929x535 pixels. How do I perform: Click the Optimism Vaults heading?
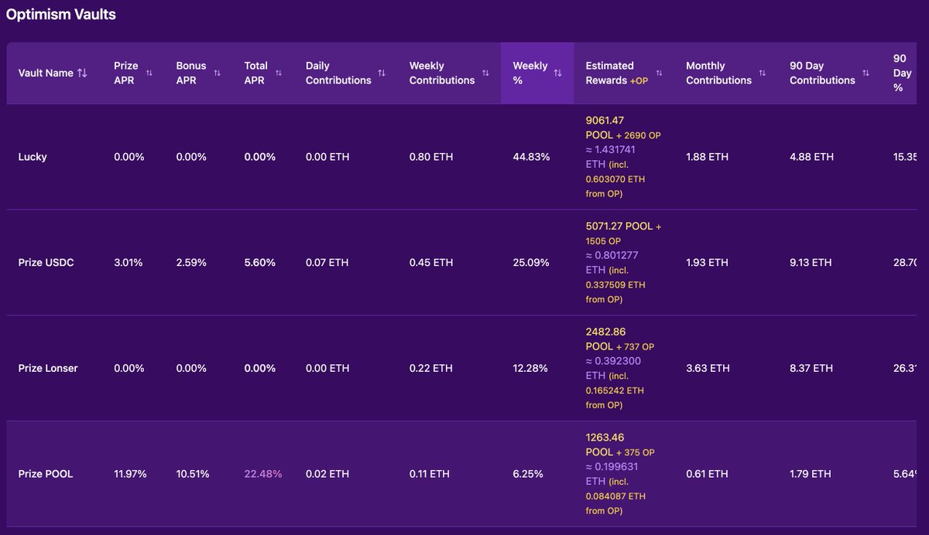61,14
